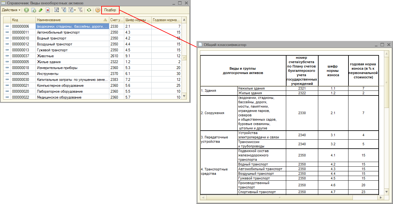Click the green Refresh list icon
The image size is (393, 204).
coord(89,10)
